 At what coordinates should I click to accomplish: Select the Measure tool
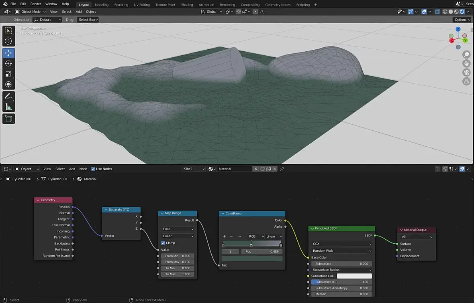[8, 107]
